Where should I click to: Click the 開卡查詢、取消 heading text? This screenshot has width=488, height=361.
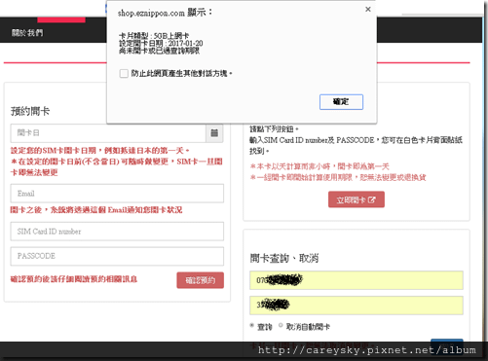point(284,259)
